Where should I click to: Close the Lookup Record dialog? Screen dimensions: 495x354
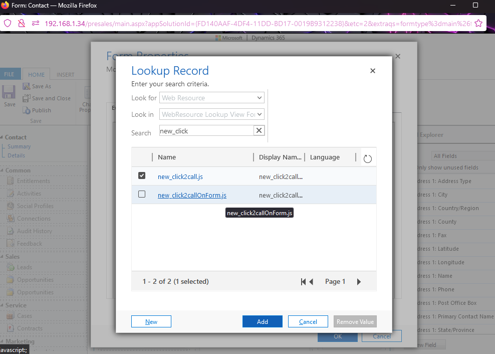(373, 71)
